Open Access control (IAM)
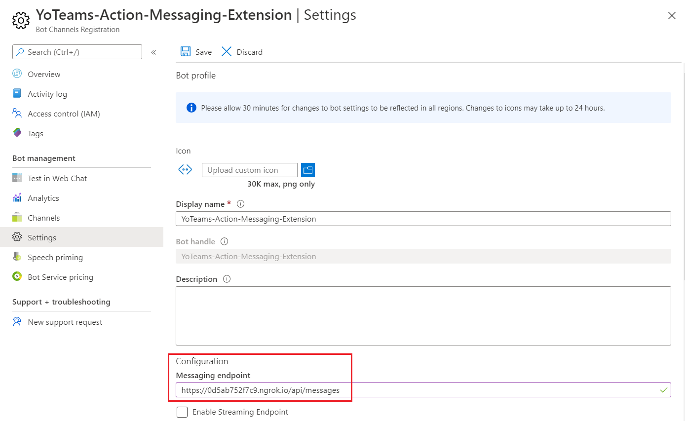The image size is (685, 421). coord(64,114)
